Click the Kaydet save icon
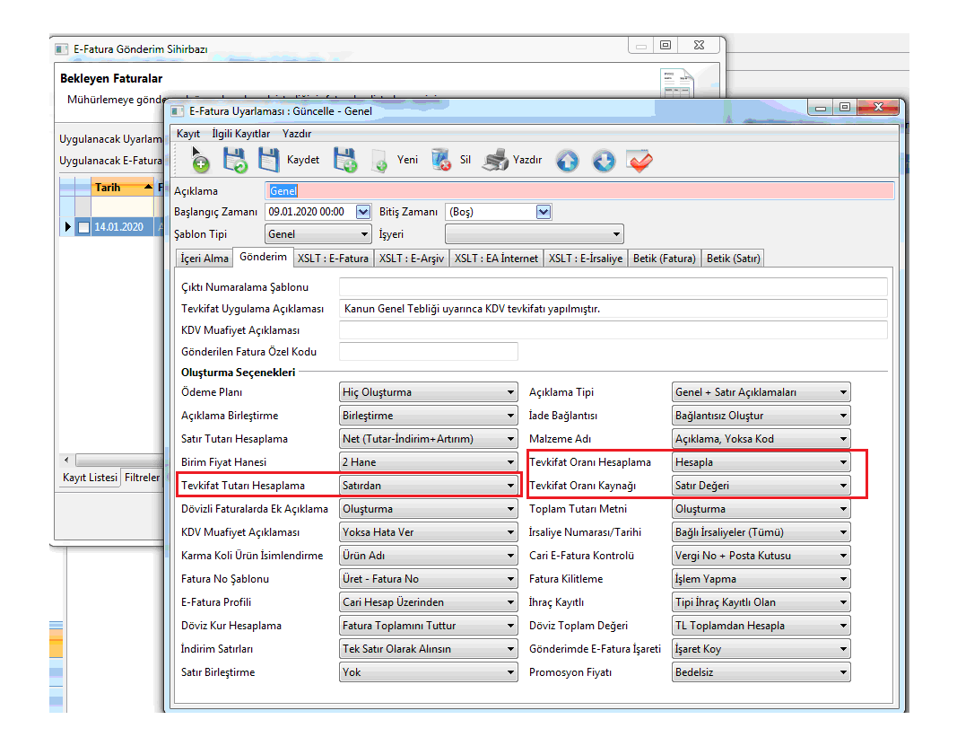 pyautogui.click(x=268, y=161)
